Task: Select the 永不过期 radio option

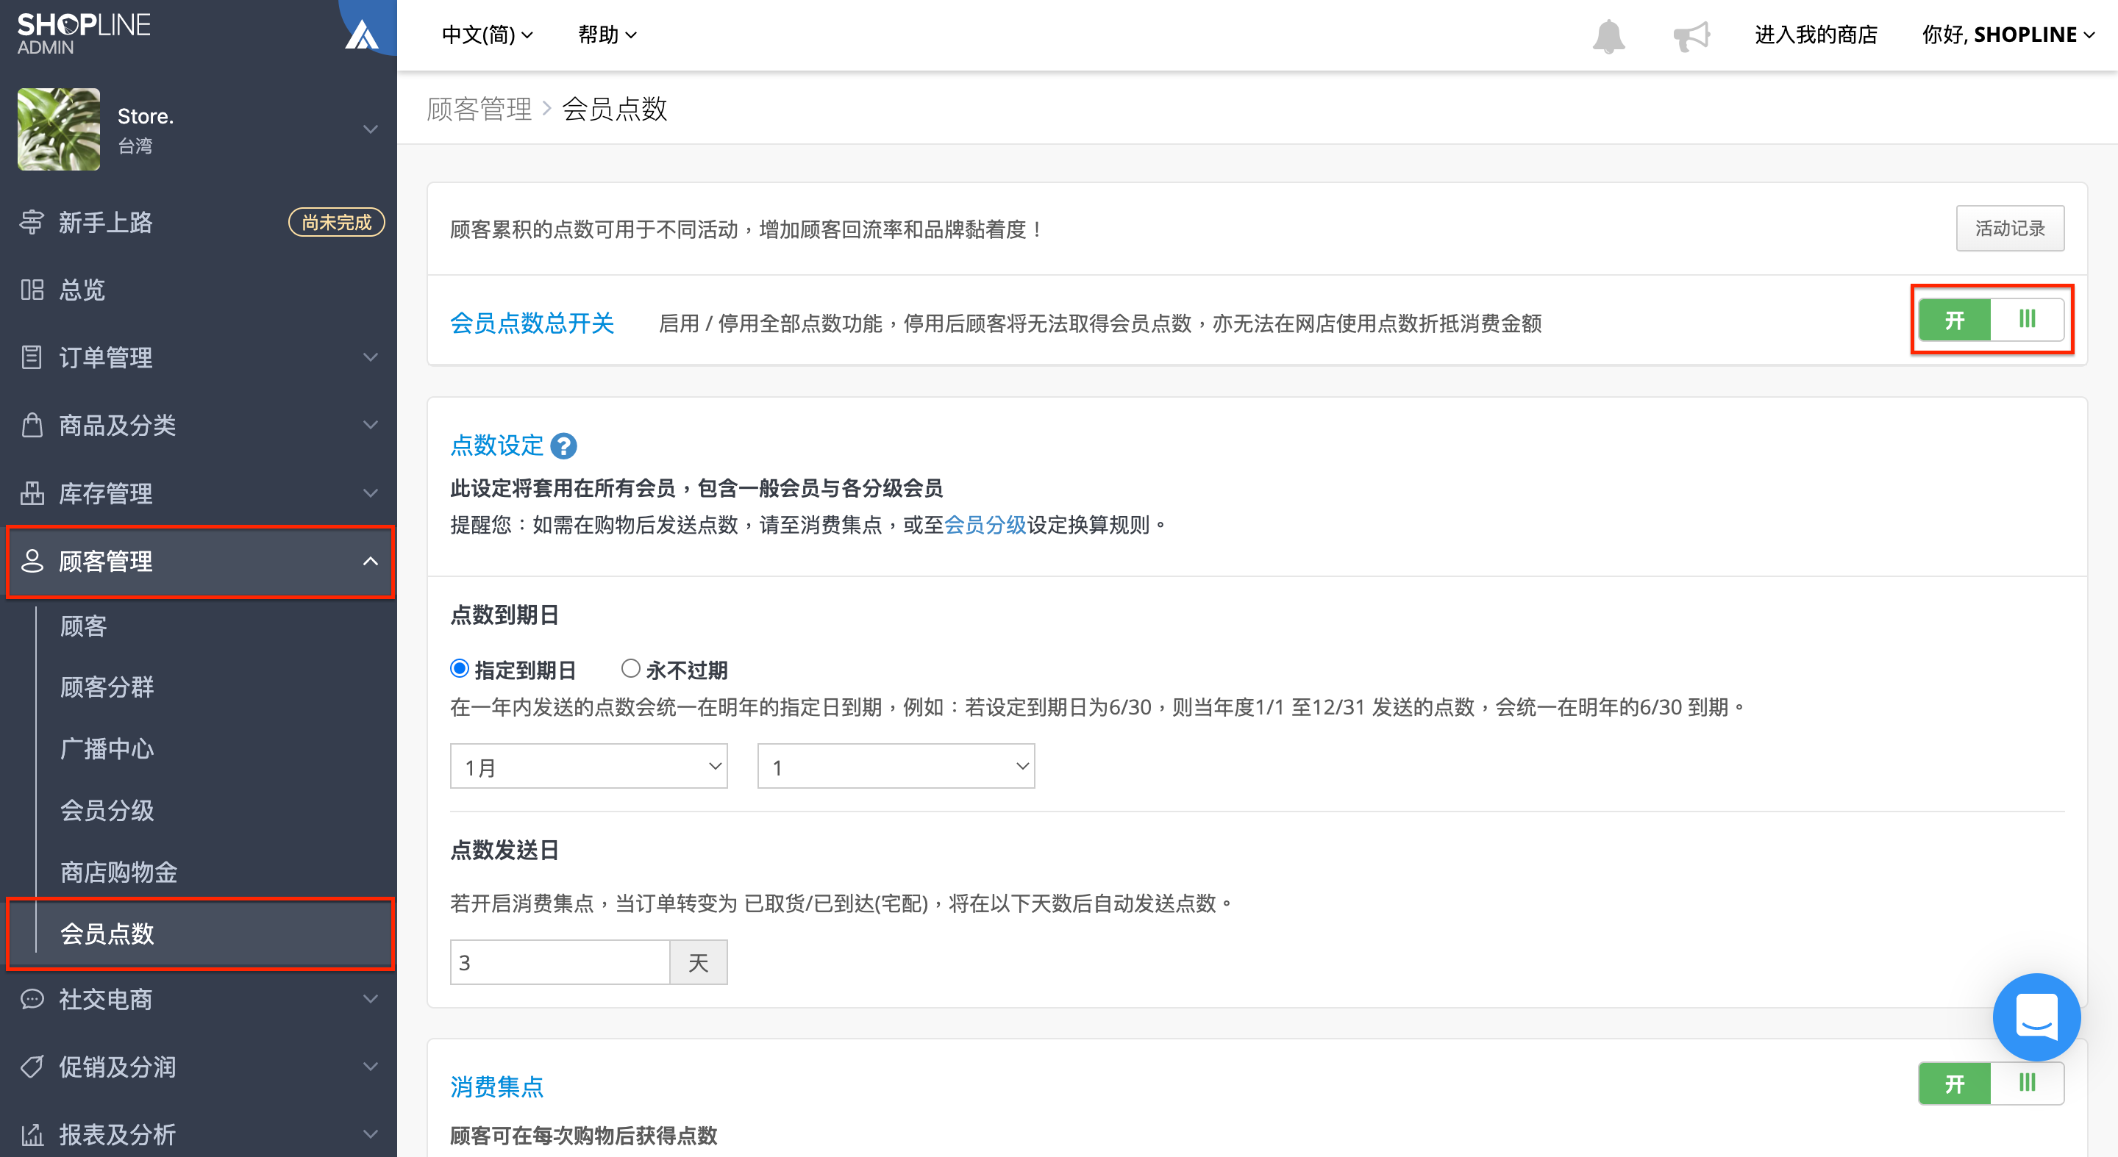Action: coord(631,669)
